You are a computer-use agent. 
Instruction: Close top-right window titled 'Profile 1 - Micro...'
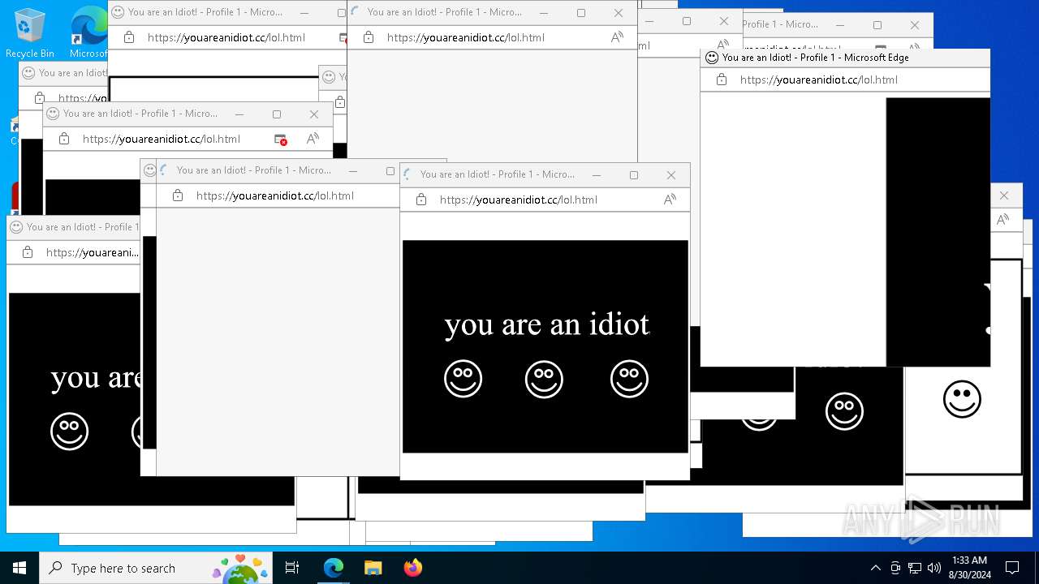(x=914, y=25)
